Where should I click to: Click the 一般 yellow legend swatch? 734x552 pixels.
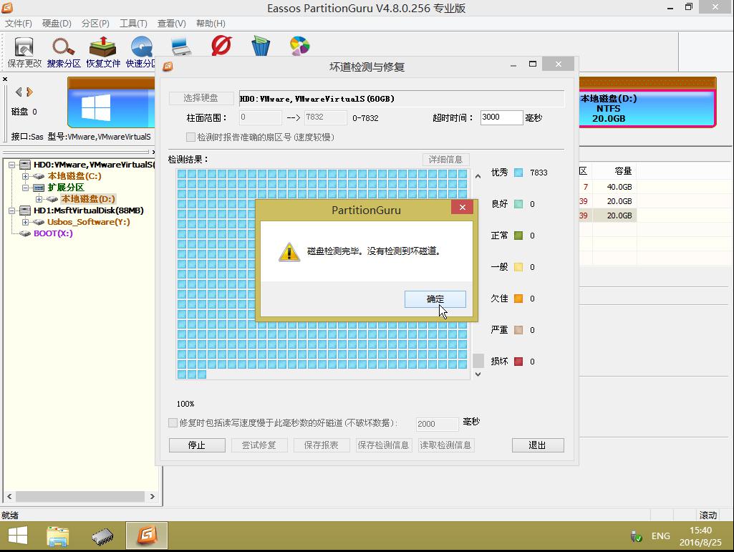click(518, 267)
